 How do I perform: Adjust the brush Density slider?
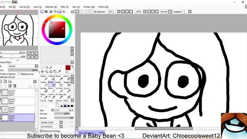(x=64, y=118)
